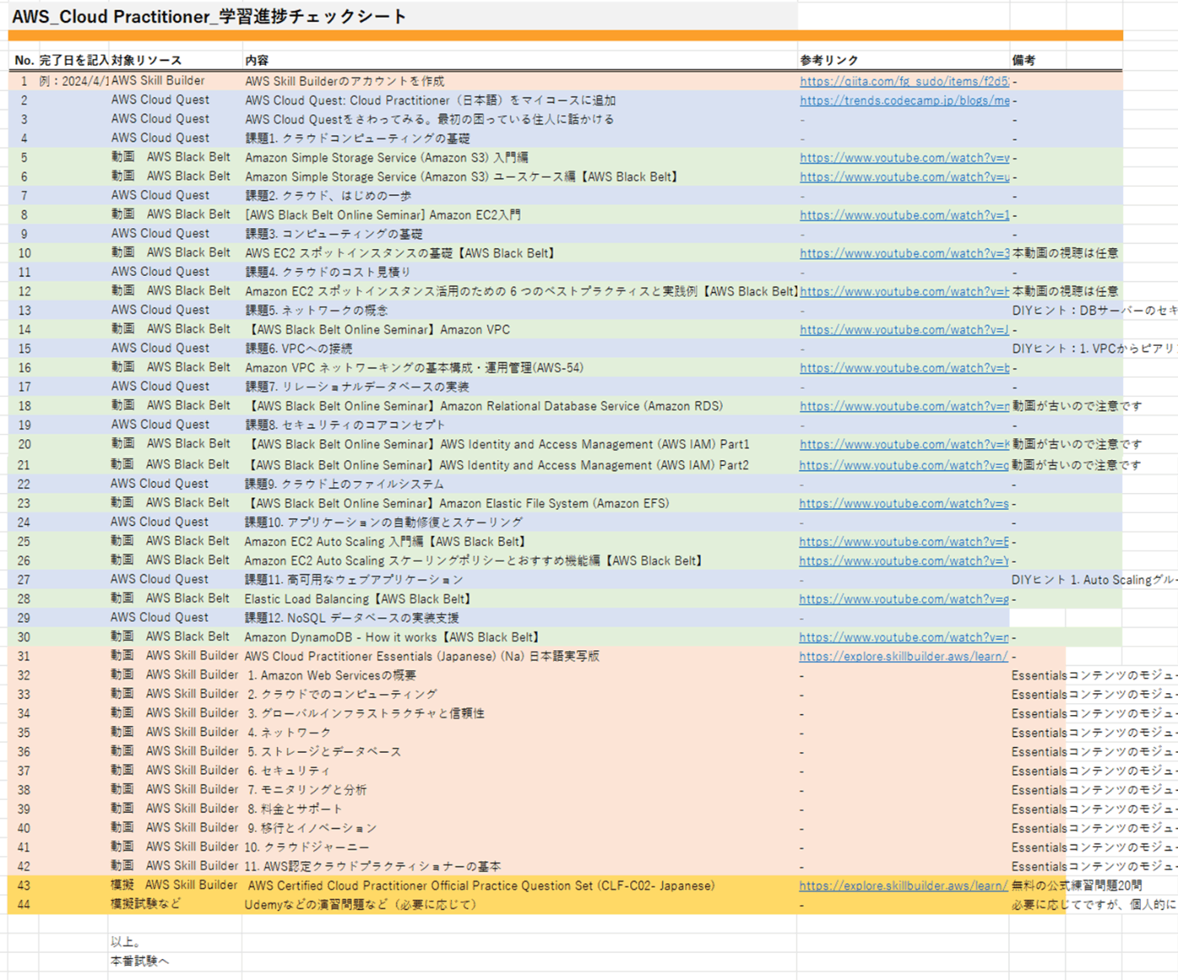
Task: Open the YouTube link for Elastic Load Balancing
Action: tap(905, 599)
